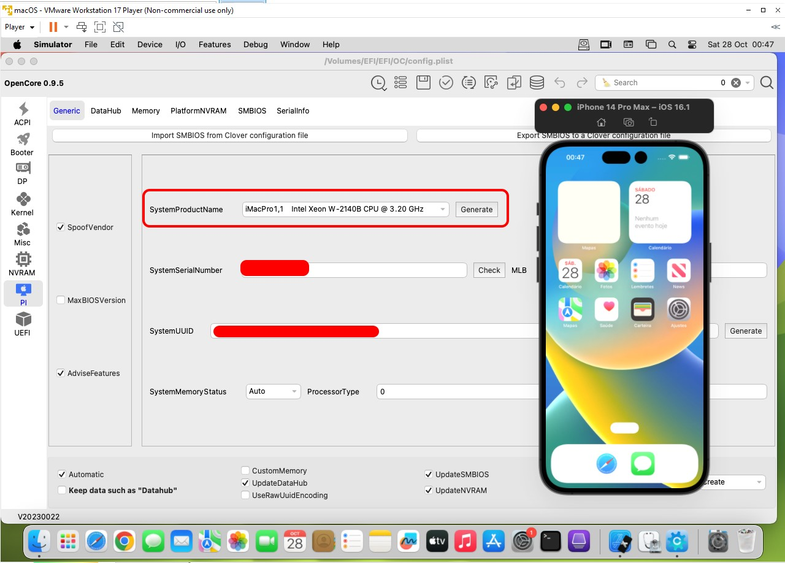Uncheck the SpoofVendor checkbox
The height and width of the screenshot is (563, 785).
tap(61, 228)
